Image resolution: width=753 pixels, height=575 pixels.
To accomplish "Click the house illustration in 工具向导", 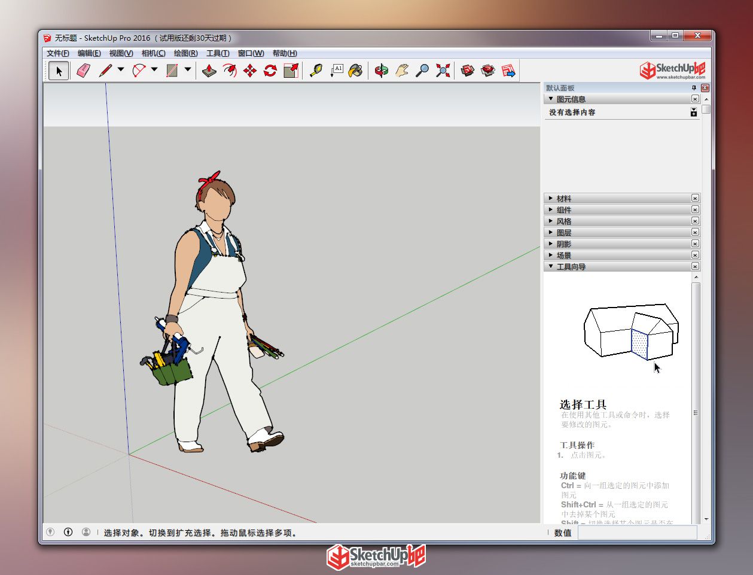I will point(631,331).
